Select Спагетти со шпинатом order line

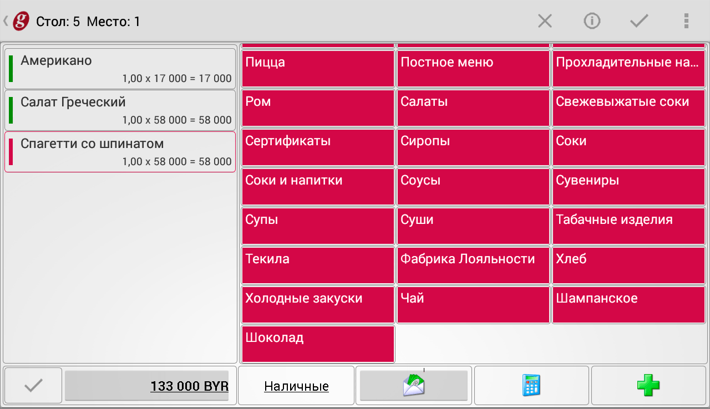120,152
